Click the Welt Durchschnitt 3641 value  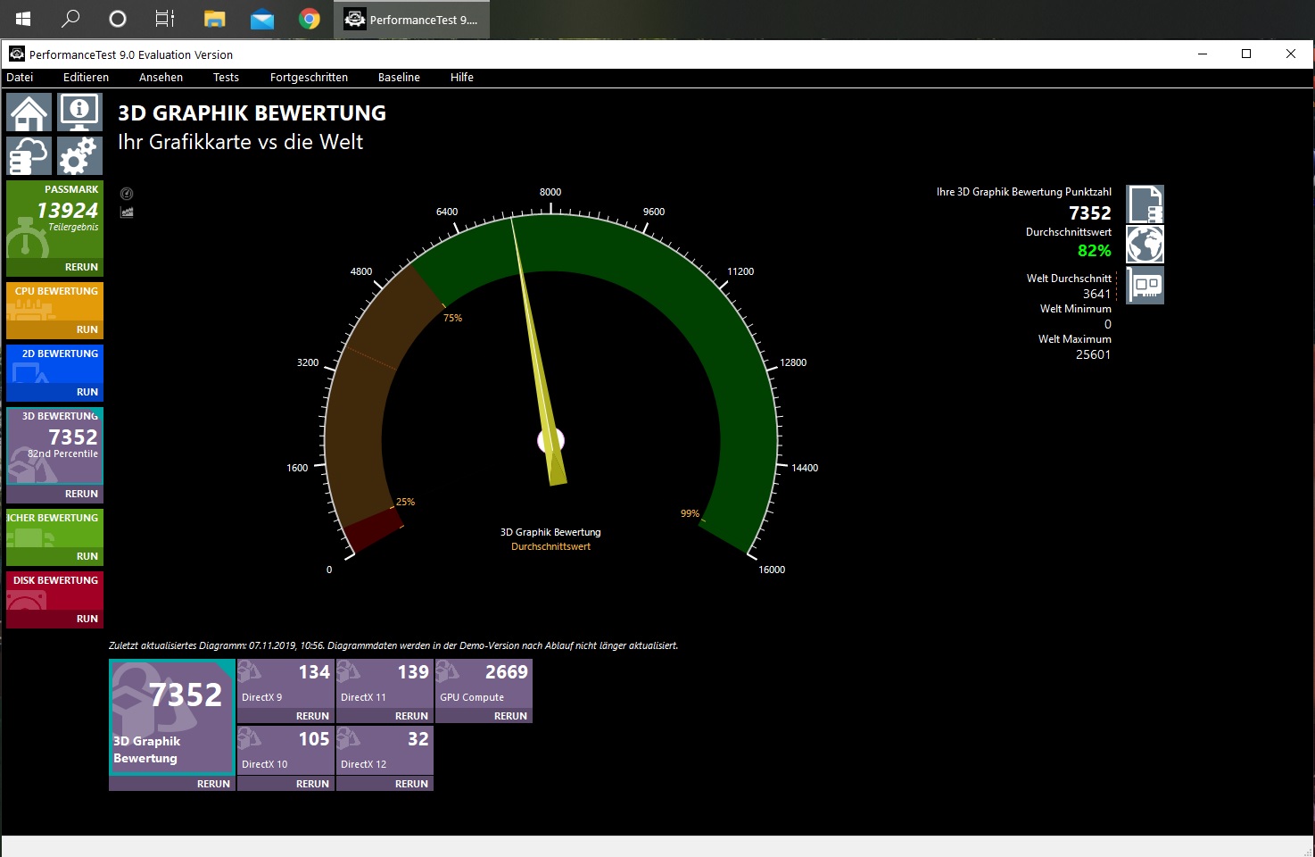pyautogui.click(x=1096, y=294)
